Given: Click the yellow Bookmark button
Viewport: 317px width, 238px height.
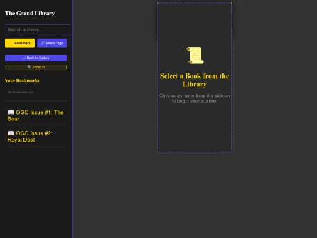Looking at the screenshot, I should click(20, 43).
